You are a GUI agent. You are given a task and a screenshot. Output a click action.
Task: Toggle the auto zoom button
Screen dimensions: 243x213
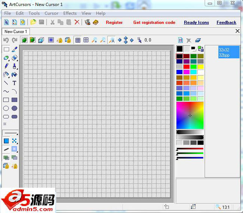point(111,40)
